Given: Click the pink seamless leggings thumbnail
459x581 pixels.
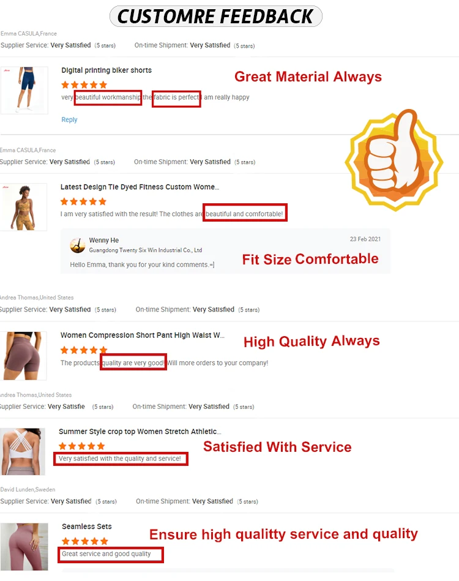Looking at the screenshot, I should pos(24,547).
